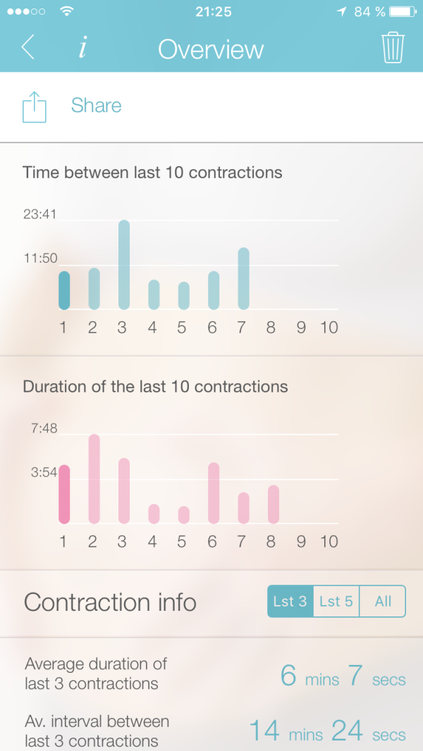Tap pink duration bar for contraction 8
The height and width of the screenshot is (751, 423).
pos(274,504)
